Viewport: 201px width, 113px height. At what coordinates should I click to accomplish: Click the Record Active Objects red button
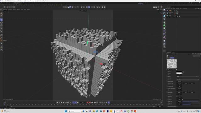click(87, 103)
